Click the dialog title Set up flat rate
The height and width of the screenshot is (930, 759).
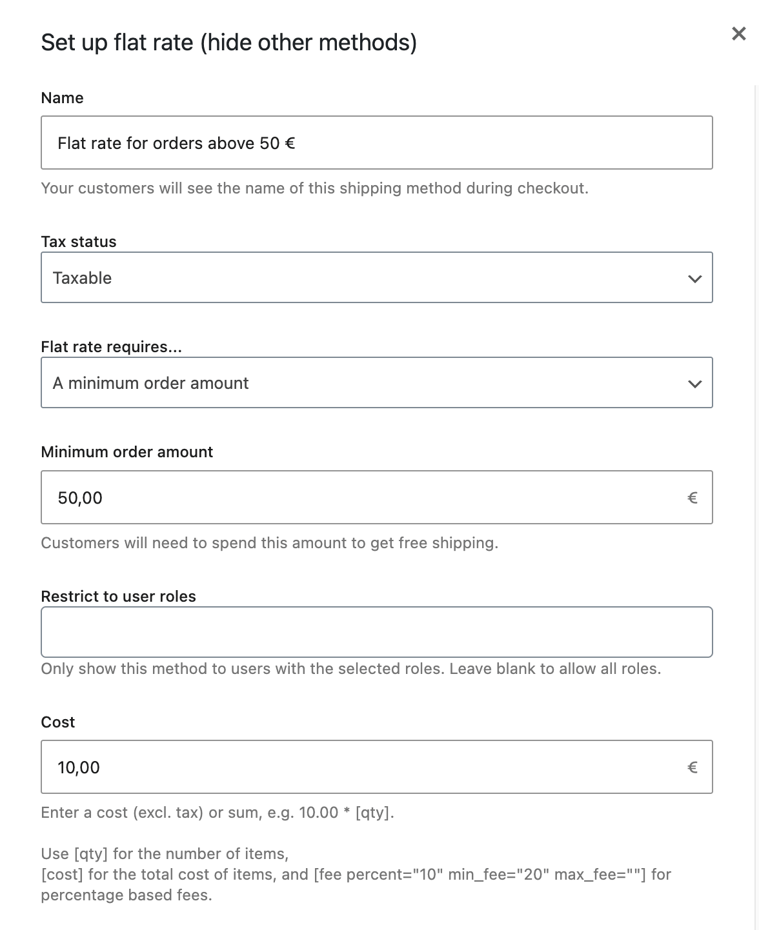coord(228,42)
